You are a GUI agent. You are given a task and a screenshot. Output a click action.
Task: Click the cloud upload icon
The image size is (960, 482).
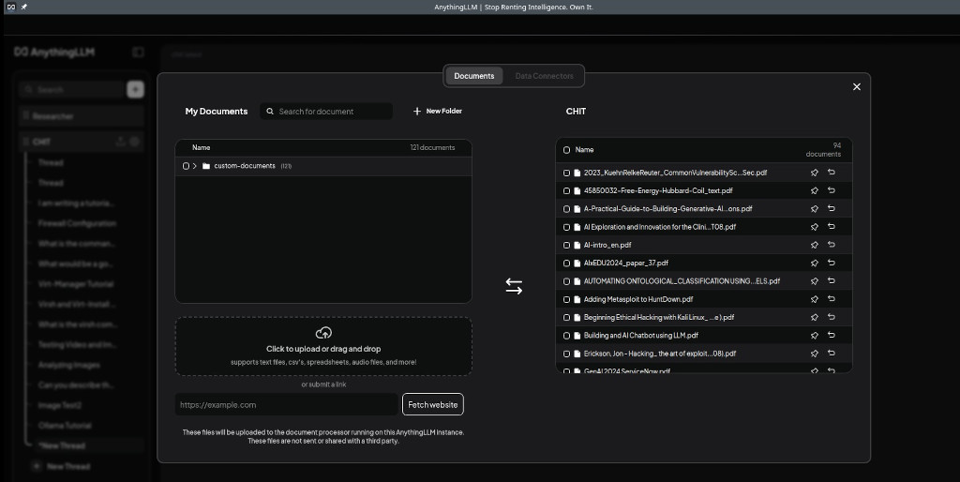click(x=323, y=333)
